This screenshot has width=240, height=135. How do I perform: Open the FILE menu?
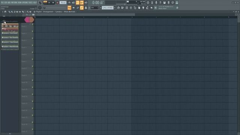pyautogui.click(x=2, y=3)
